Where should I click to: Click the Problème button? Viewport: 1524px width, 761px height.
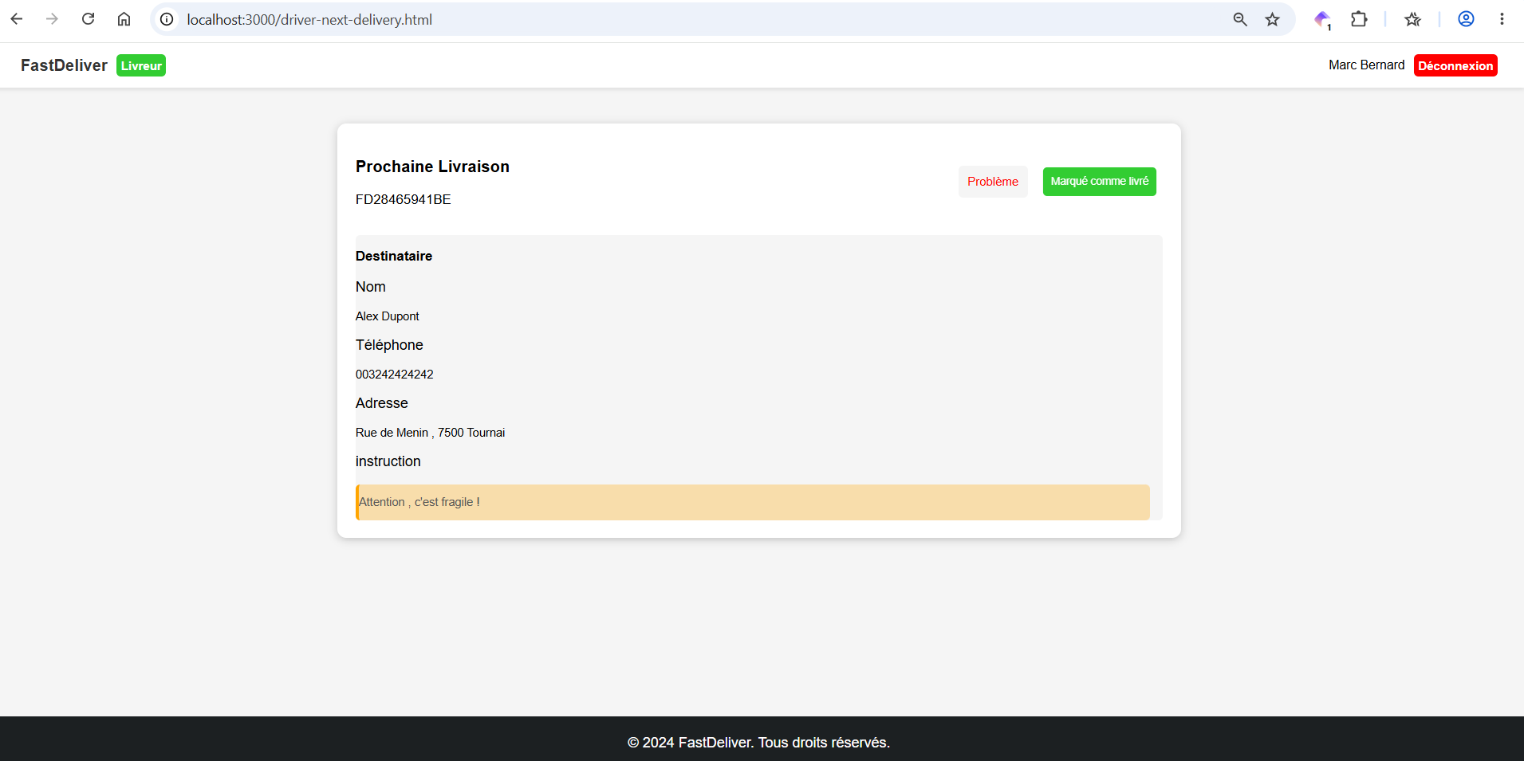click(993, 182)
